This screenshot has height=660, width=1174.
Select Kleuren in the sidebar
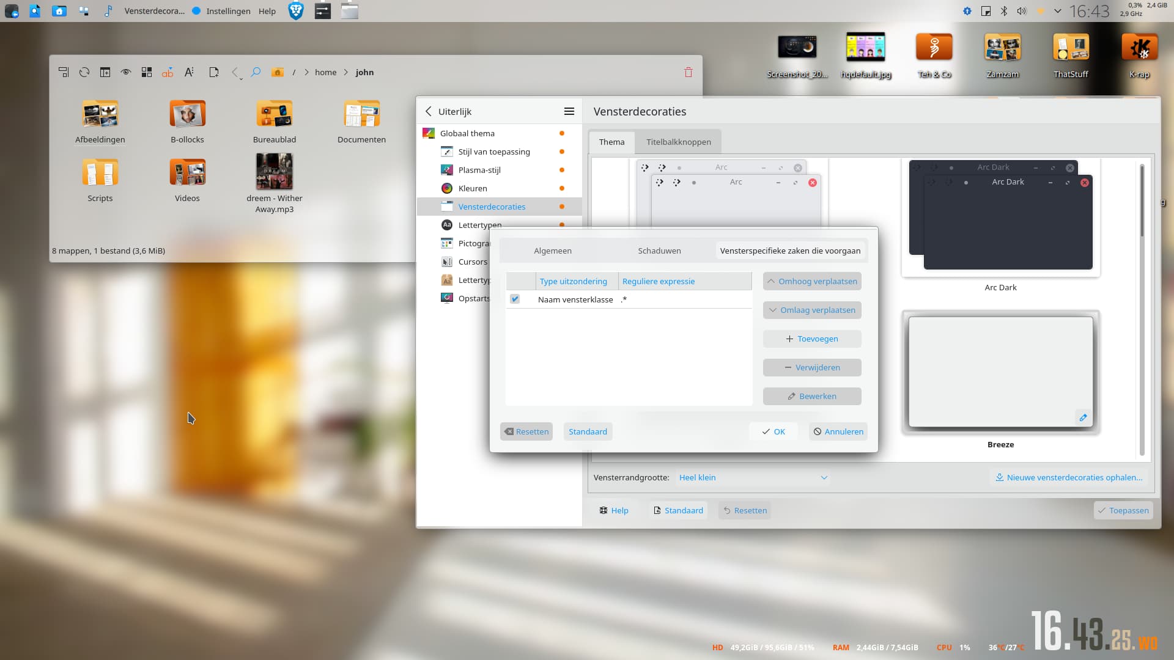499,188
